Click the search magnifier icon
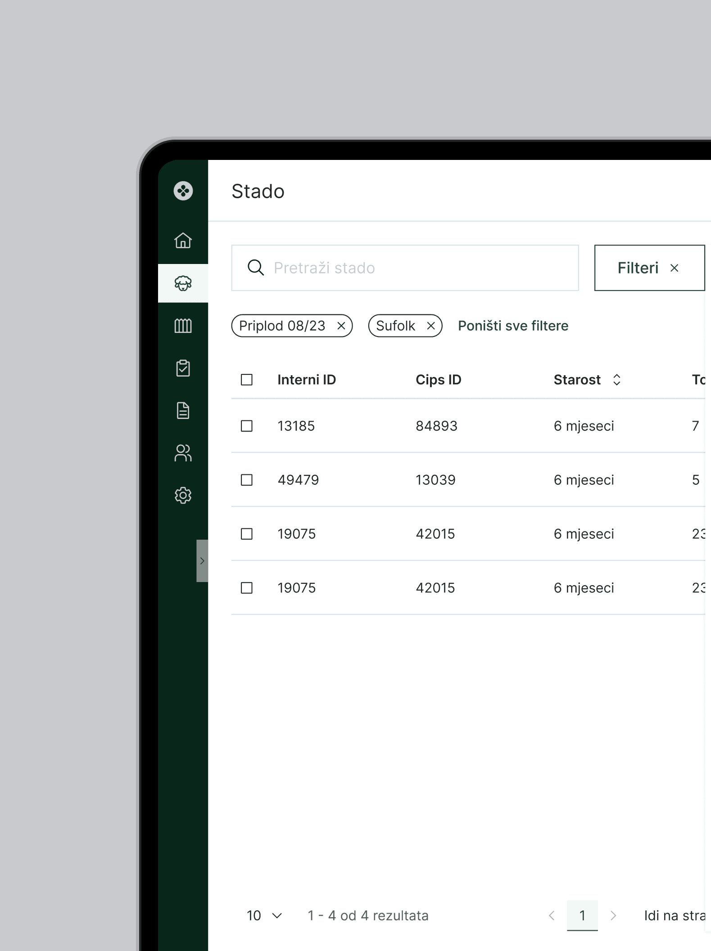 255,268
